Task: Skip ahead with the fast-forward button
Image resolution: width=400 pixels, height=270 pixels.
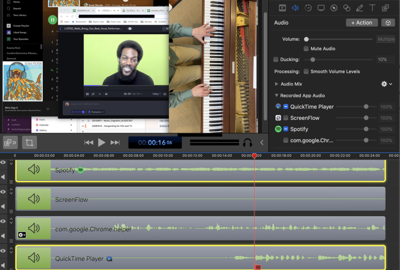Action: (x=115, y=142)
